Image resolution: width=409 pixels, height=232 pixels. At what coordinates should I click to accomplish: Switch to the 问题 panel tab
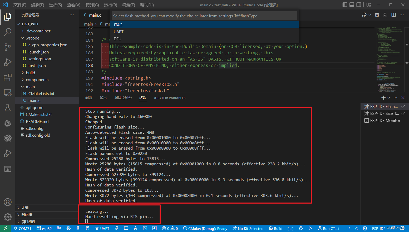[x=89, y=98]
